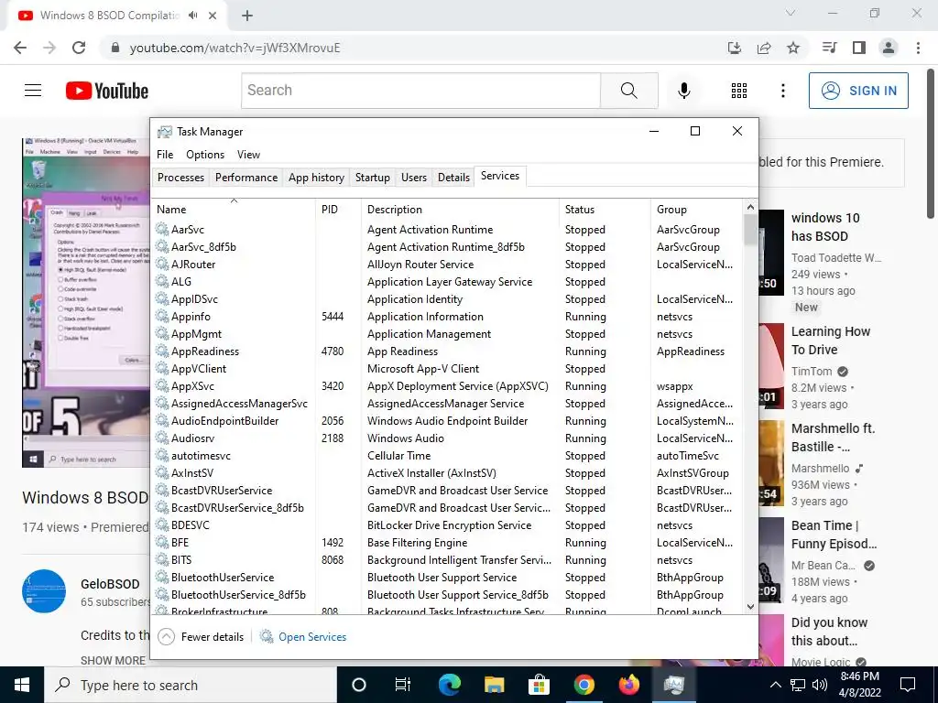This screenshot has width=938, height=703.
Task: Switch to the Performance tab
Action: [246, 178]
